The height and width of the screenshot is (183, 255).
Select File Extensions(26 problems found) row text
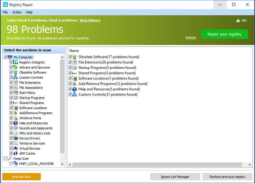tap(106, 62)
